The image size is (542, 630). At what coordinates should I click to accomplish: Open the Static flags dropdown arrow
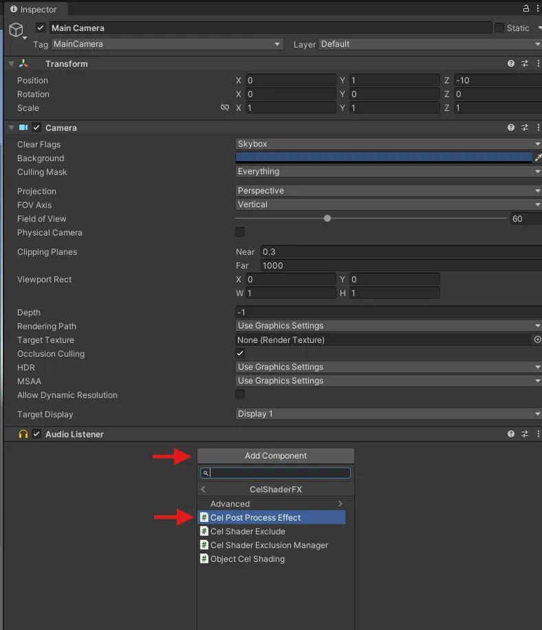pos(539,28)
